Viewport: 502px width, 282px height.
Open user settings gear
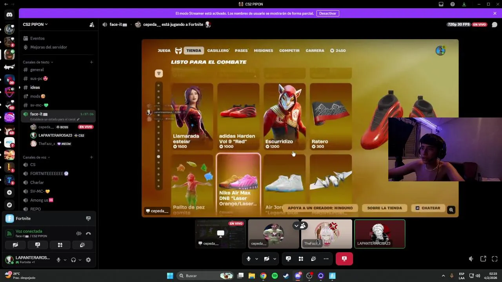(88, 260)
